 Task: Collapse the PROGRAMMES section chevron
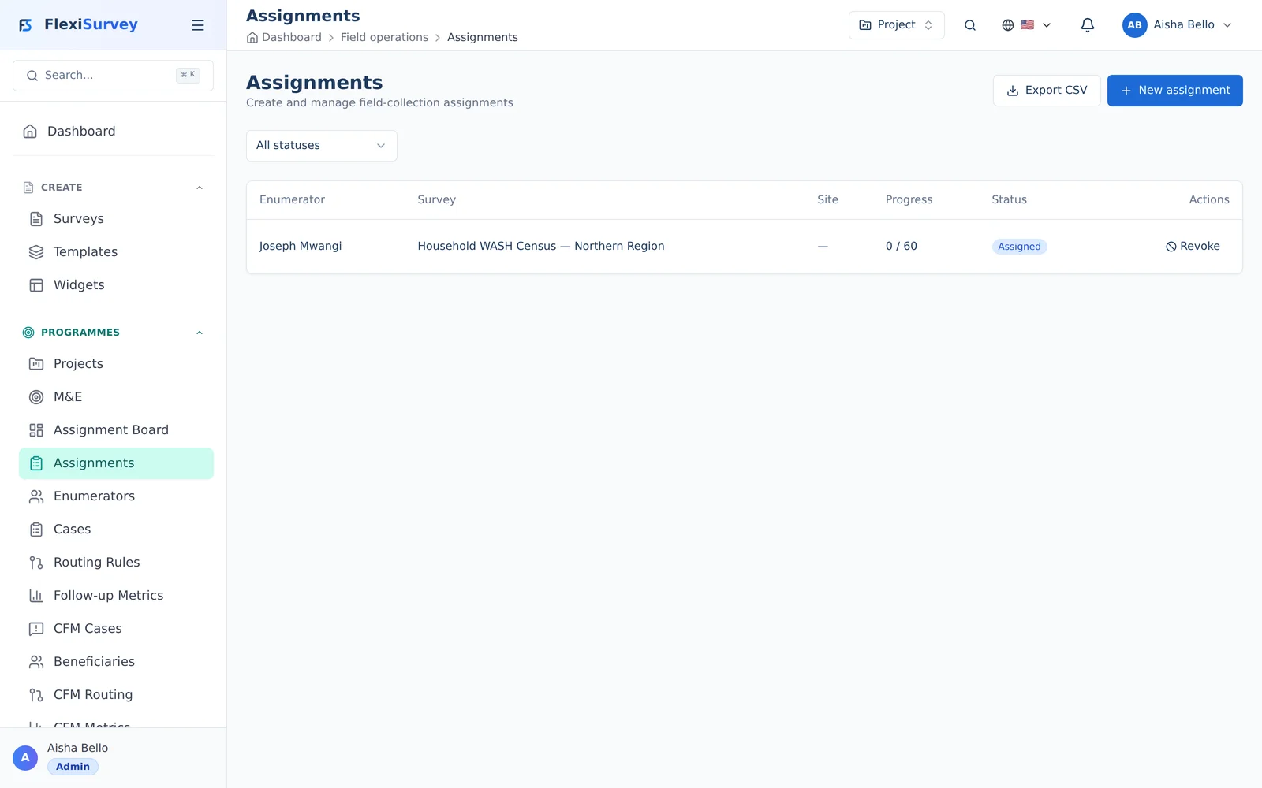point(200,333)
